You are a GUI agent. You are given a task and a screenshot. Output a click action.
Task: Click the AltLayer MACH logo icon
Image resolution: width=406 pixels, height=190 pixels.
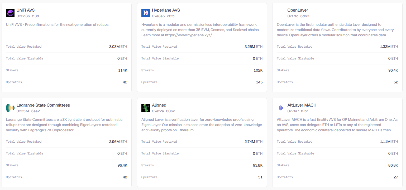281,108
